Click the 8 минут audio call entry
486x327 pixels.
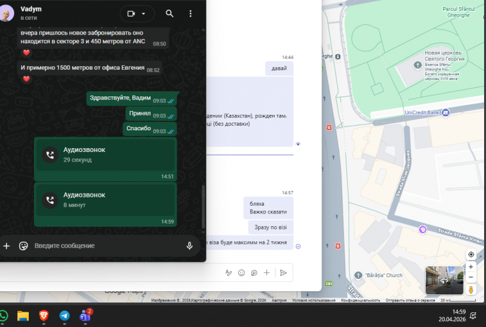click(x=106, y=204)
